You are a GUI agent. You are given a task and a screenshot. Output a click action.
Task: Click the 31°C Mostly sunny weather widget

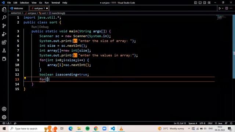[171, 129]
